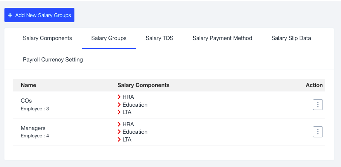Click the Add New Salary Groups button
This screenshot has height=167, width=341.
[x=39, y=15]
